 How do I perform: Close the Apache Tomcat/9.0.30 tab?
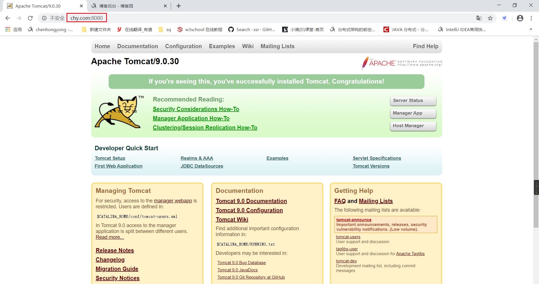pyautogui.click(x=81, y=6)
